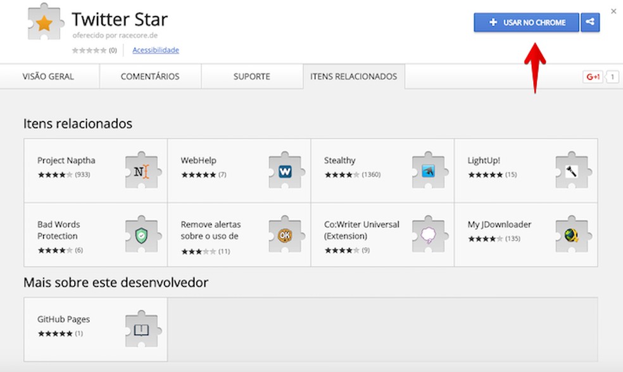
Task: Open Remove alertas sobre o uso de title
Action: click(x=211, y=230)
